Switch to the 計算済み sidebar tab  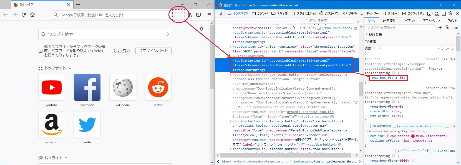point(389,21)
